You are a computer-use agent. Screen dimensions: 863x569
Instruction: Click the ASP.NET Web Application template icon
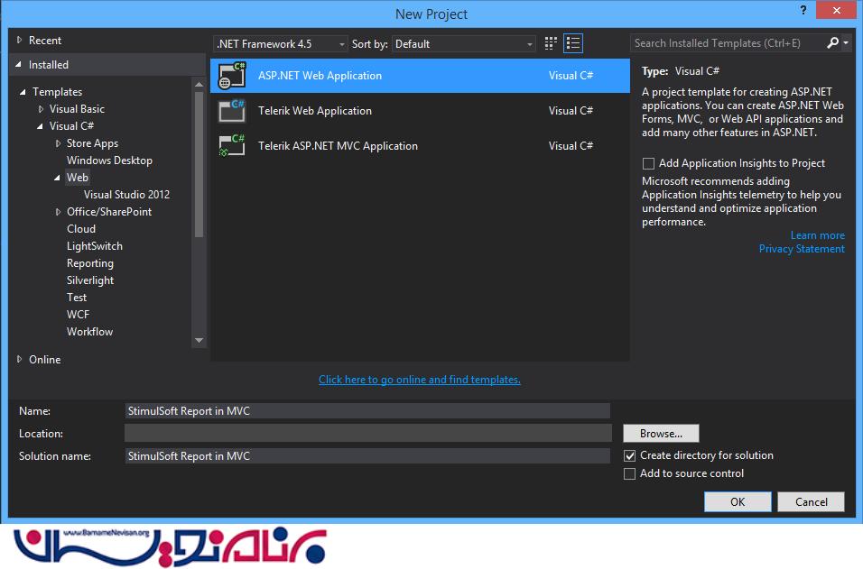coord(232,76)
